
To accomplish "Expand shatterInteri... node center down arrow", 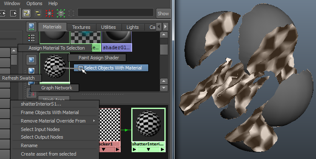I will pos(149,150).
